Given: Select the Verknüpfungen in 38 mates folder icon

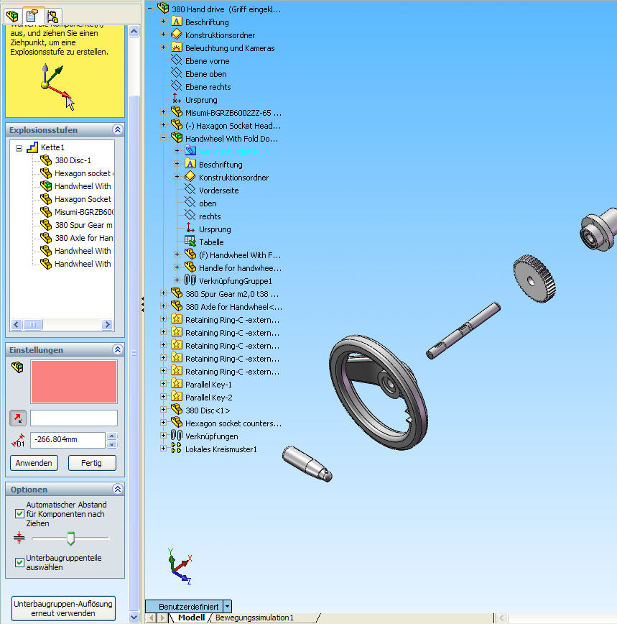Looking at the screenshot, I should pyautogui.click(x=190, y=151).
